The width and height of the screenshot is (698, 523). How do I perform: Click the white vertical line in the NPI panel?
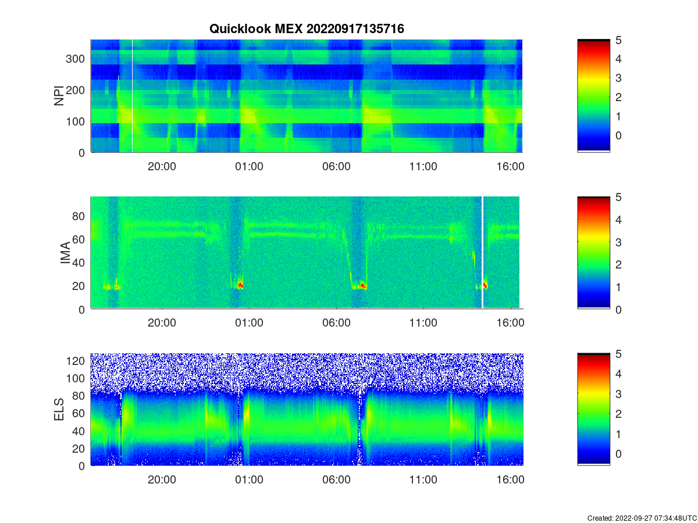pos(132,96)
